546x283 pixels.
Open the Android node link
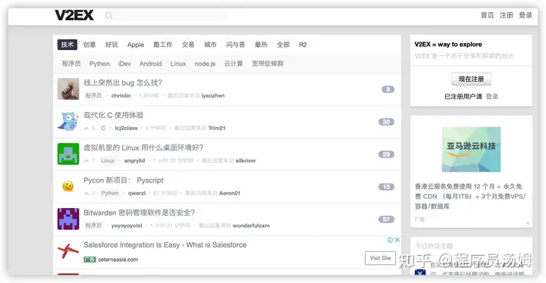click(x=150, y=64)
